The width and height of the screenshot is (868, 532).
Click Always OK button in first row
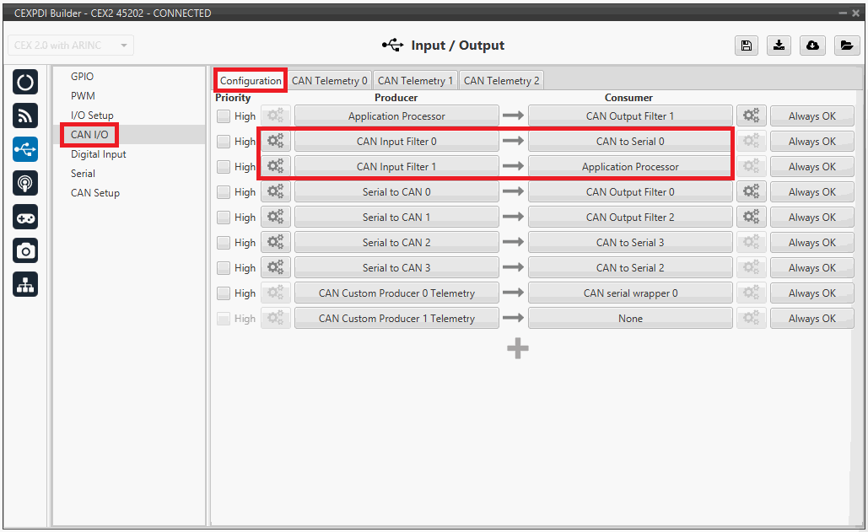tap(811, 116)
